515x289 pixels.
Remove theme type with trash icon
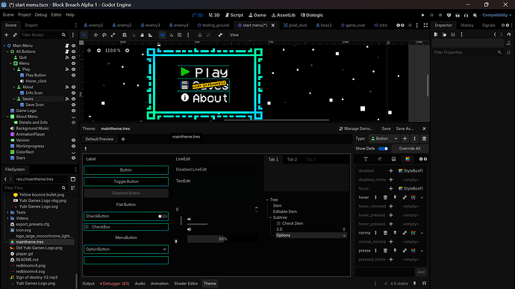click(x=424, y=139)
